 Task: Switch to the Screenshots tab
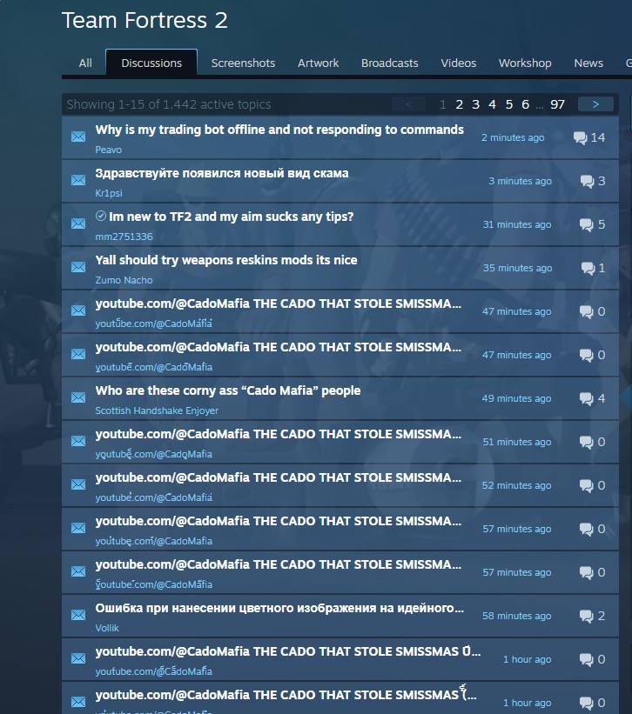tap(243, 63)
